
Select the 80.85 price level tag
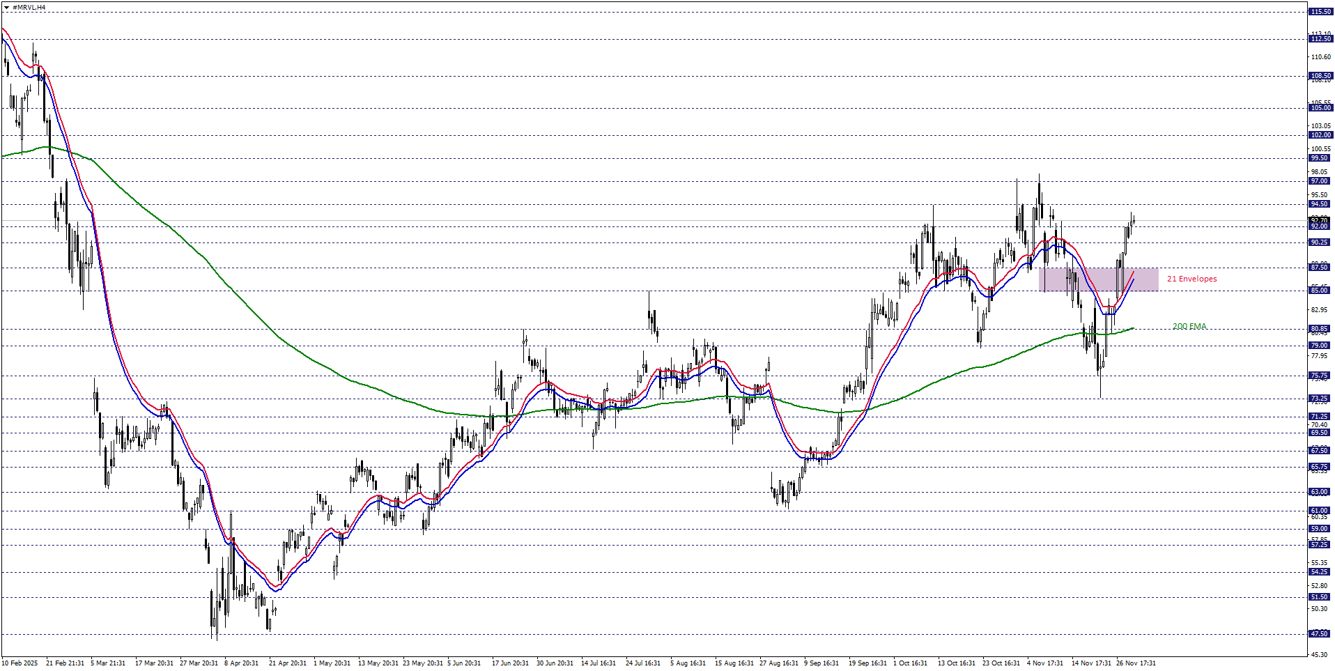1320,329
